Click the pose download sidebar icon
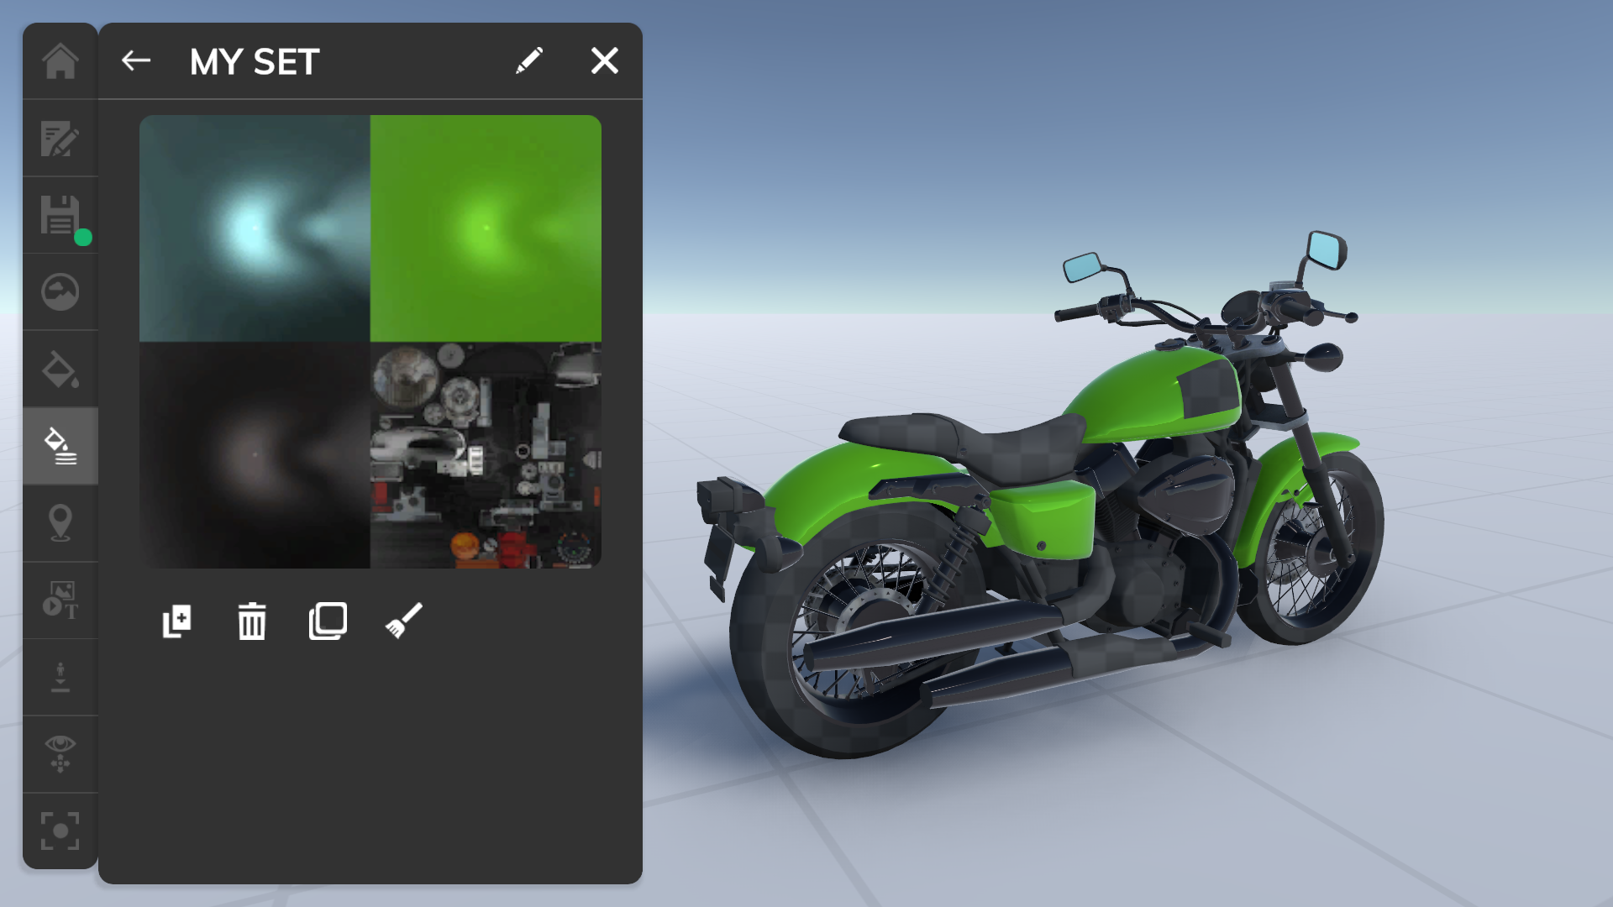The width and height of the screenshot is (1613, 907). [x=60, y=677]
